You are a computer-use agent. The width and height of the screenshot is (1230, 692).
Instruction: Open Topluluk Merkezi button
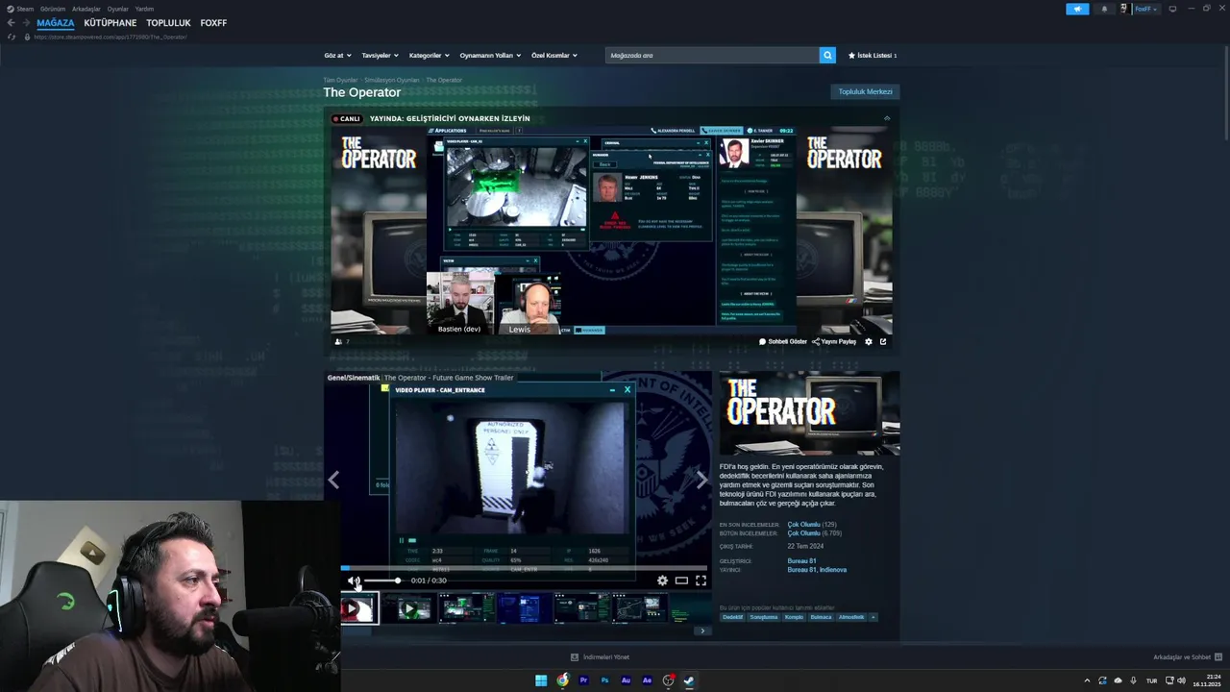click(866, 91)
